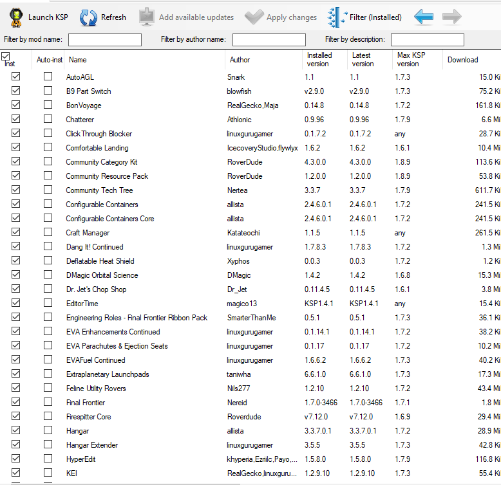
Task: Select Dr. Jet's Chop Shop row
Action: (250, 289)
